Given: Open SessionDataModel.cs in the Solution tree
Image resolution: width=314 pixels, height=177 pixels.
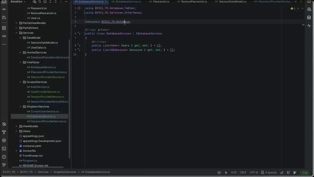Looking at the screenshot, I should 44,43.
